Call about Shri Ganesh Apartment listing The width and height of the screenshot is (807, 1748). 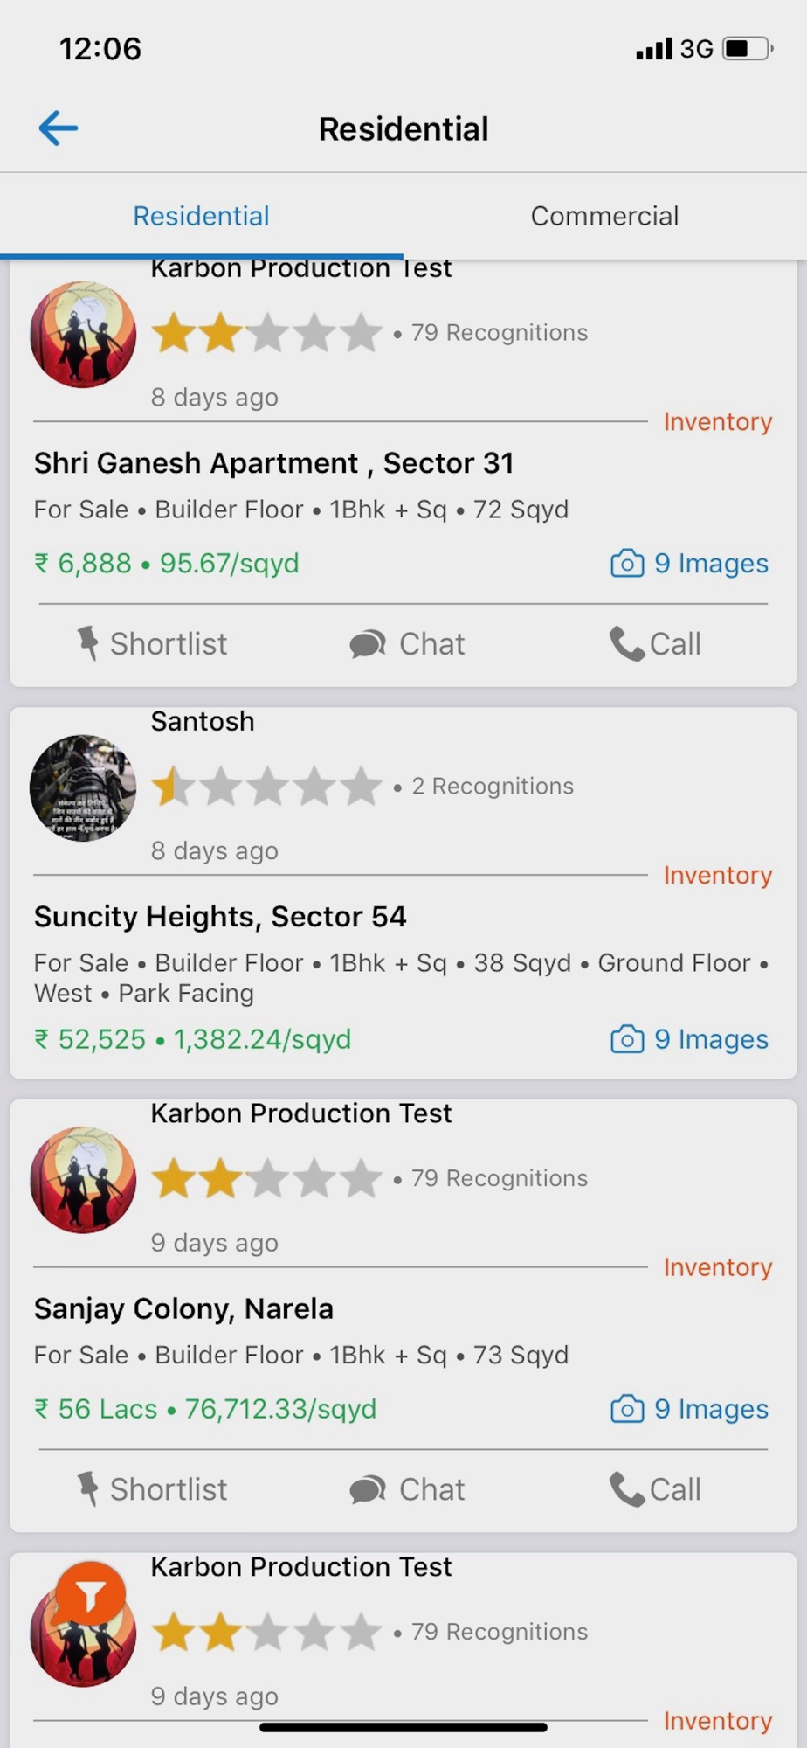pyautogui.click(x=655, y=644)
